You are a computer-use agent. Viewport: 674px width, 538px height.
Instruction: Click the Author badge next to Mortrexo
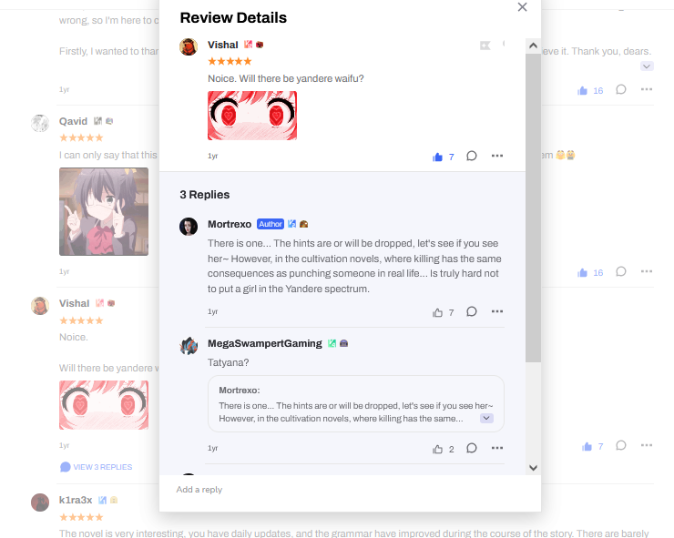[271, 224]
